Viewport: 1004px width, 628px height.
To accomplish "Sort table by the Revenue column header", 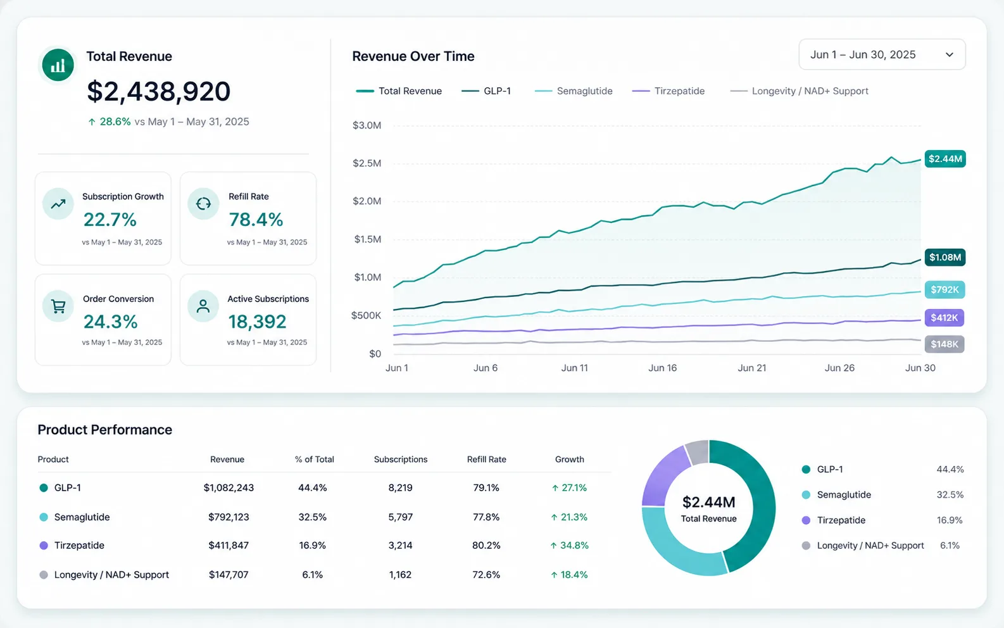I will (227, 460).
